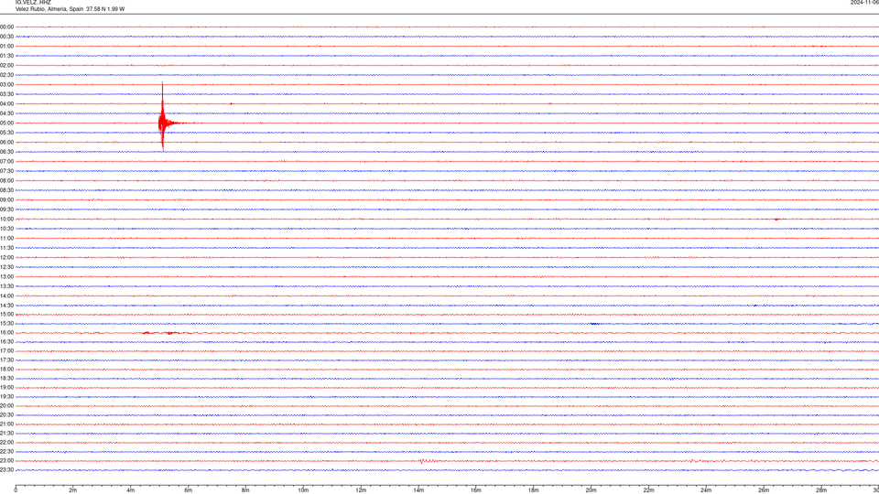Screen dimensions: 879x494
Task: Select the '11:30' time label
Action: (6, 248)
